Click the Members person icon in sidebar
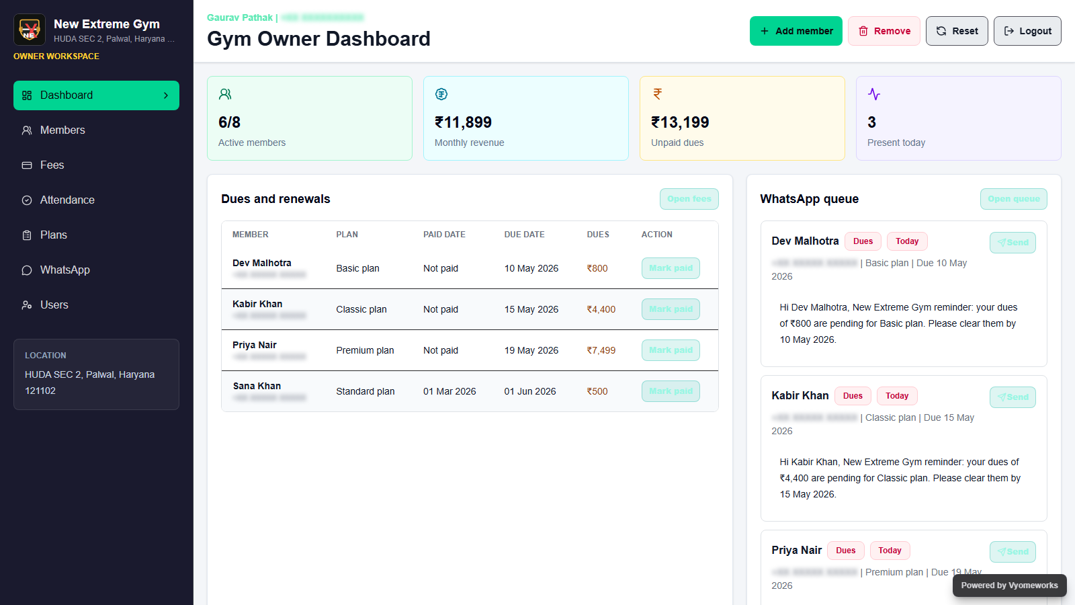 point(27,130)
